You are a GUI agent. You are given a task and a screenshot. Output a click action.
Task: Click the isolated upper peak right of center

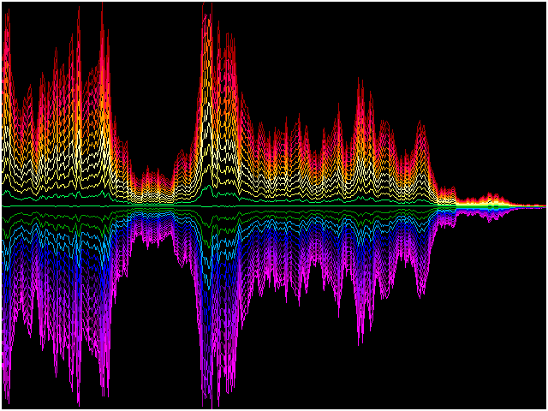360,81
